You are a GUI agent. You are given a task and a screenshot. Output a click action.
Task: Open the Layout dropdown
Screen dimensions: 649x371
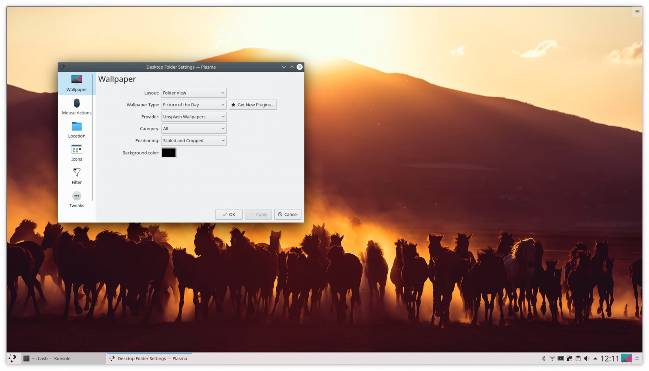193,93
